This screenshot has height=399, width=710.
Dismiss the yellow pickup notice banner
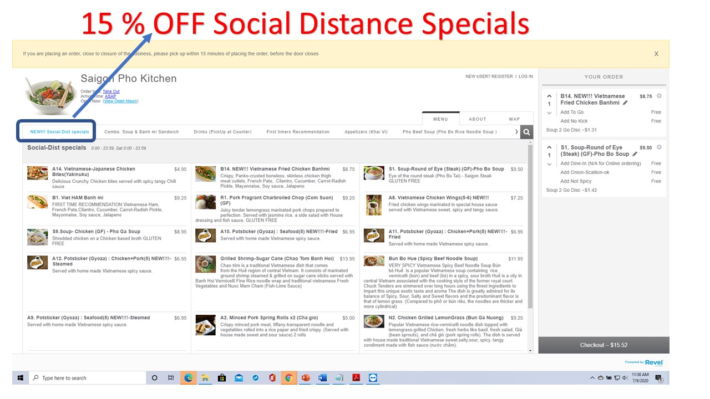tap(656, 54)
